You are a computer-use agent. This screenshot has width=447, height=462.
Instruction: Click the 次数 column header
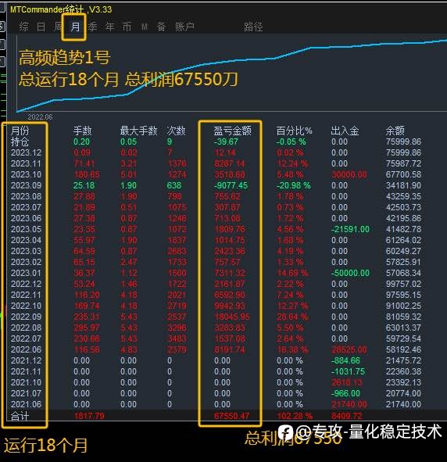pyautogui.click(x=176, y=131)
